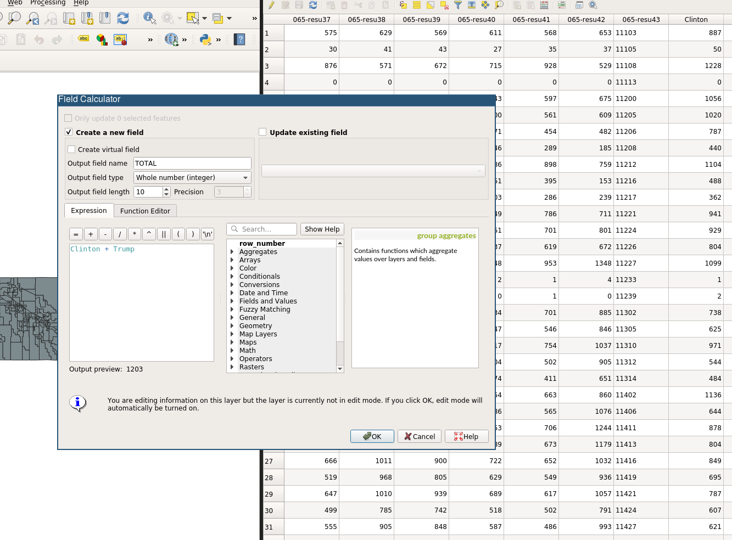Uncheck the Create a new field checkbox
This screenshot has width=732, height=540.
click(69, 132)
